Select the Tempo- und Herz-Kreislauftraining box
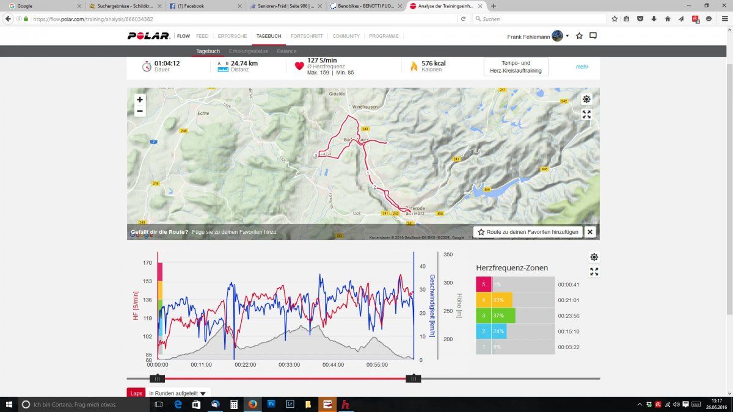Viewport: 733px width, 412px height. coord(516,67)
